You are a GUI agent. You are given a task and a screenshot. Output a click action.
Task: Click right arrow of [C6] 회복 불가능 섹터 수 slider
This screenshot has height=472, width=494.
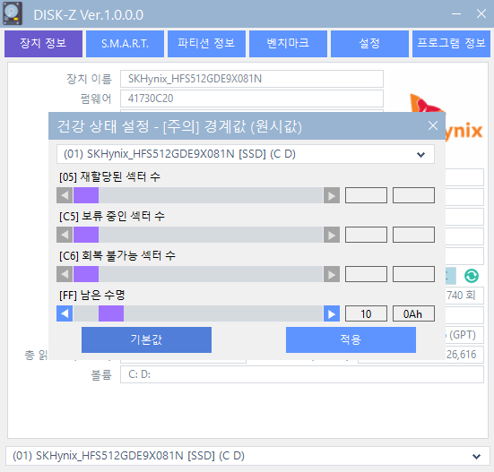[x=332, y=274]
